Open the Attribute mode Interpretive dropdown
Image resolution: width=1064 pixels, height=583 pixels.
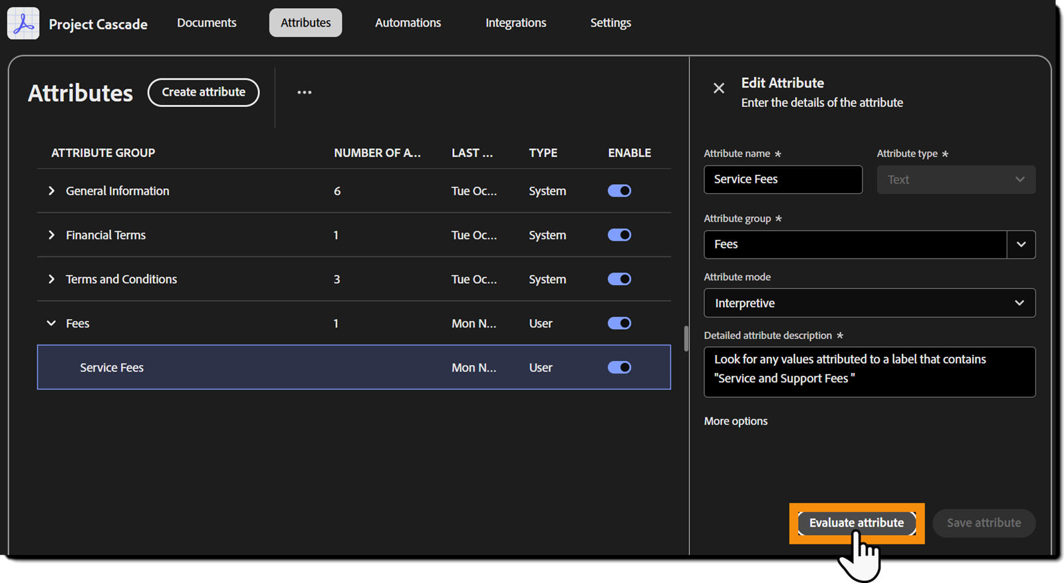coord(869,303)
